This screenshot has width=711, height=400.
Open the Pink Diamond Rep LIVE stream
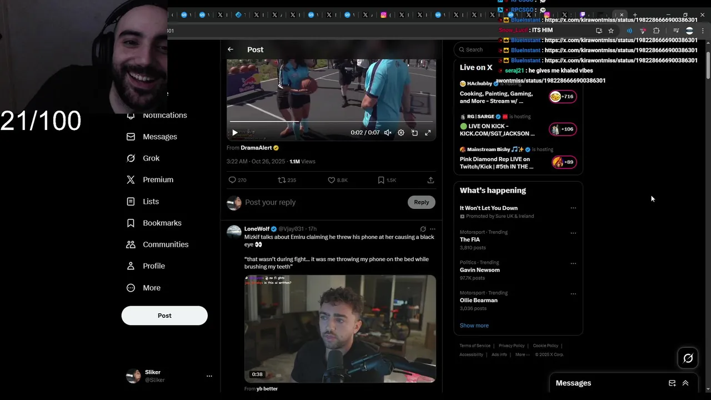point(496,163)
